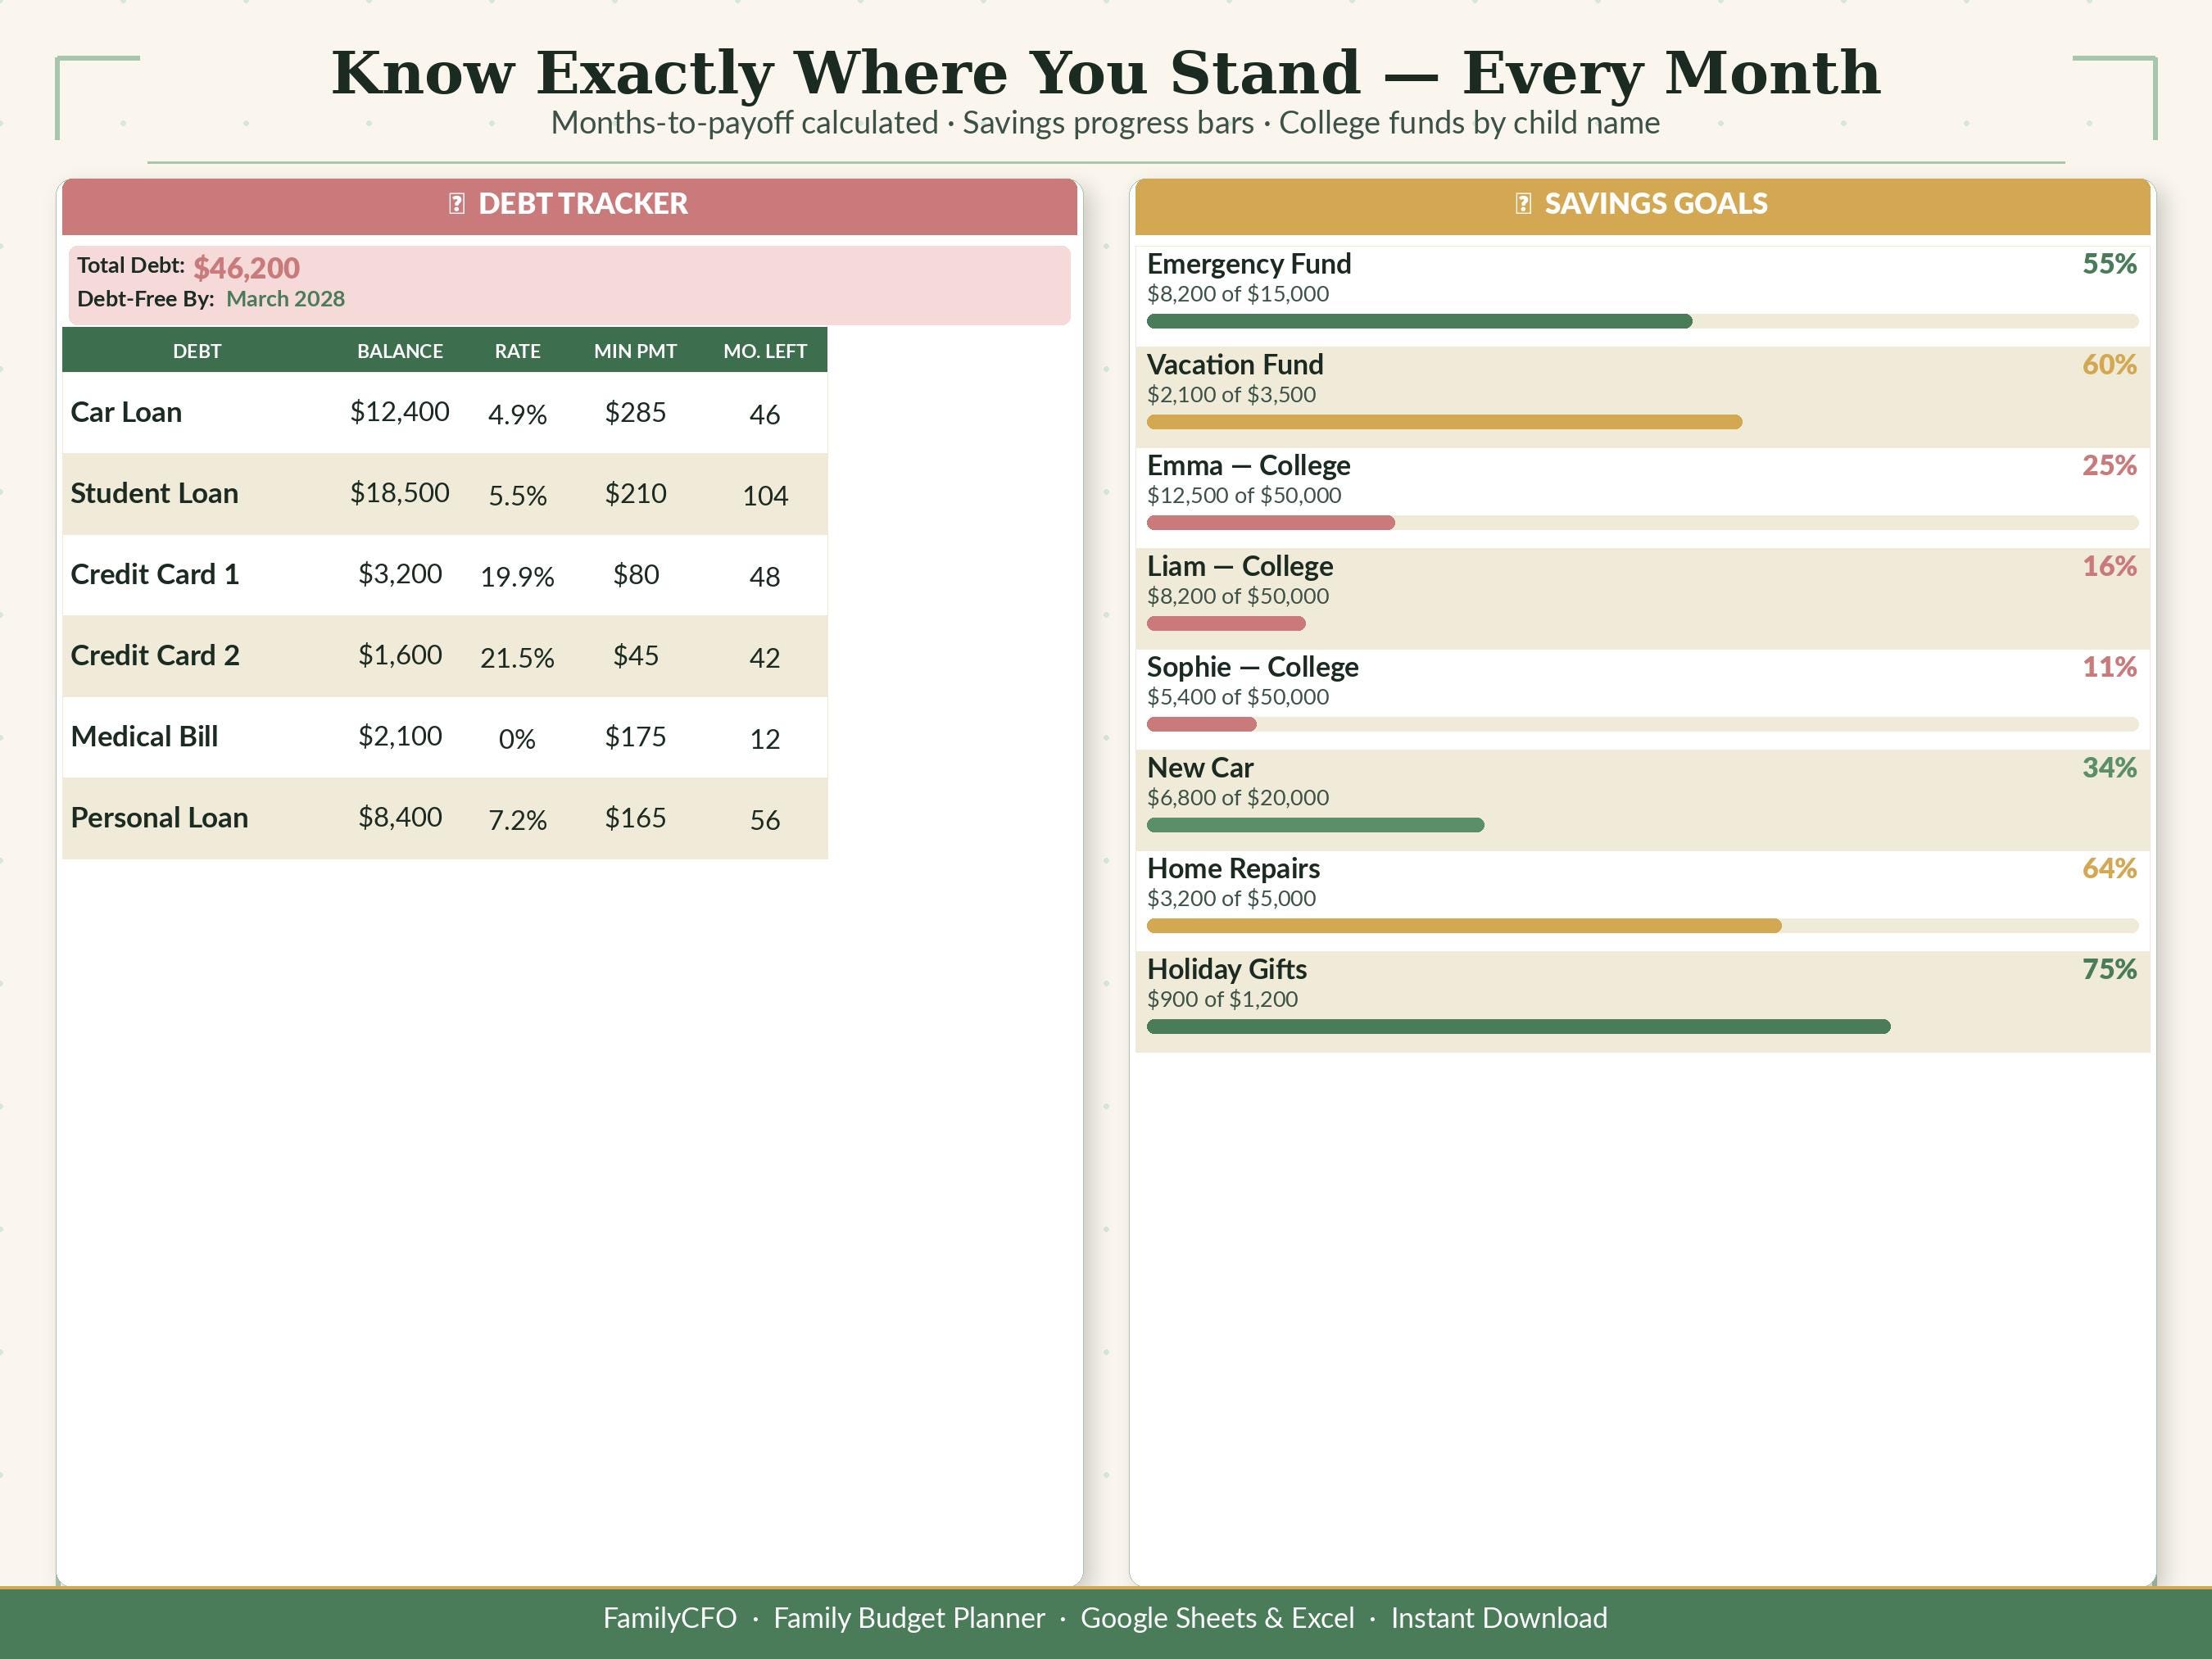
Task: Click the Know Exactly Where You Stand title
Action: (x=1105, y=73)
